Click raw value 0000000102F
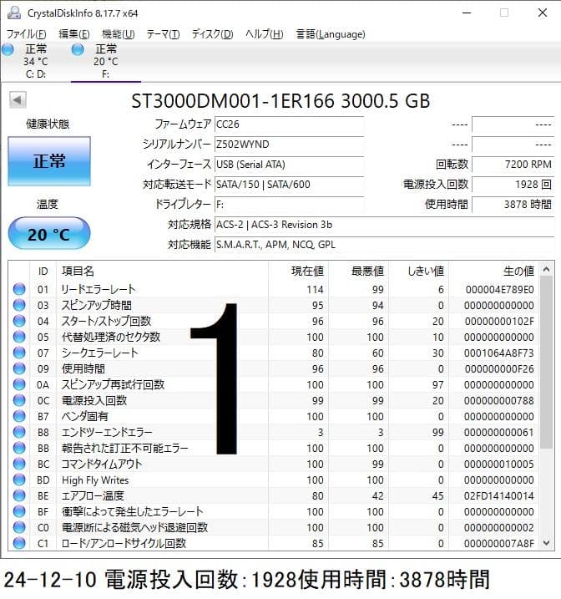The height and width of the screenshot is (599, 561). click(499, 322)
